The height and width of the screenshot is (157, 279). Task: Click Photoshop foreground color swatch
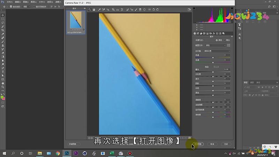[2, 97]
